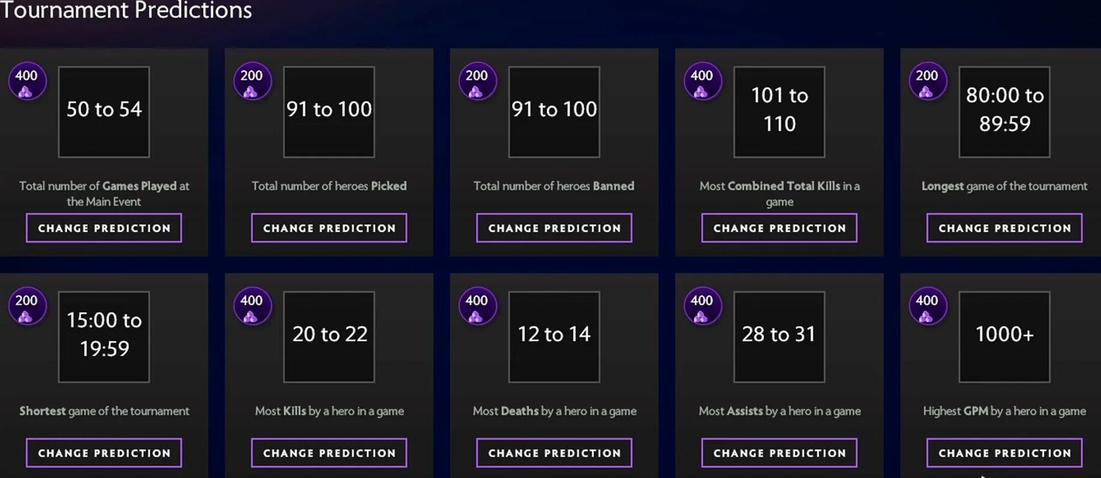The image size is (1101, 478).
Task: Click the 400-point badge on Highest GPM card
Action: point(928,306)
